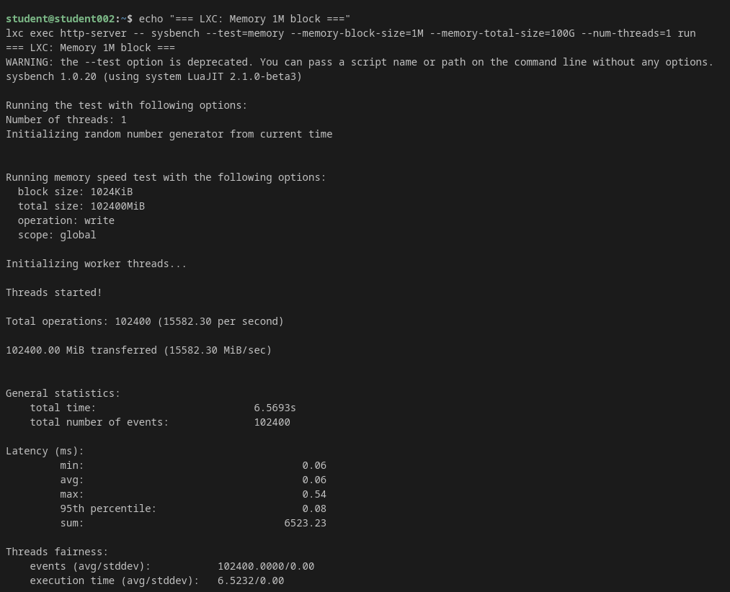Click the latency min value 0.06
The image size is (730, 592).
tap(314, 466)
